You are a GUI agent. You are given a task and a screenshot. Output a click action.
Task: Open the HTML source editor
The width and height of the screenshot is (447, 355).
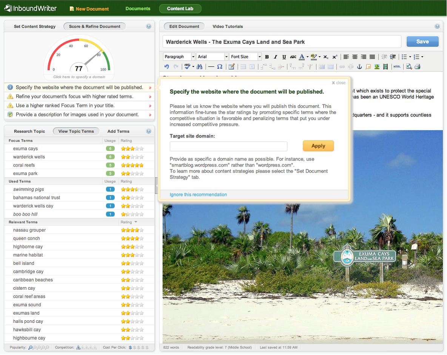397,66
